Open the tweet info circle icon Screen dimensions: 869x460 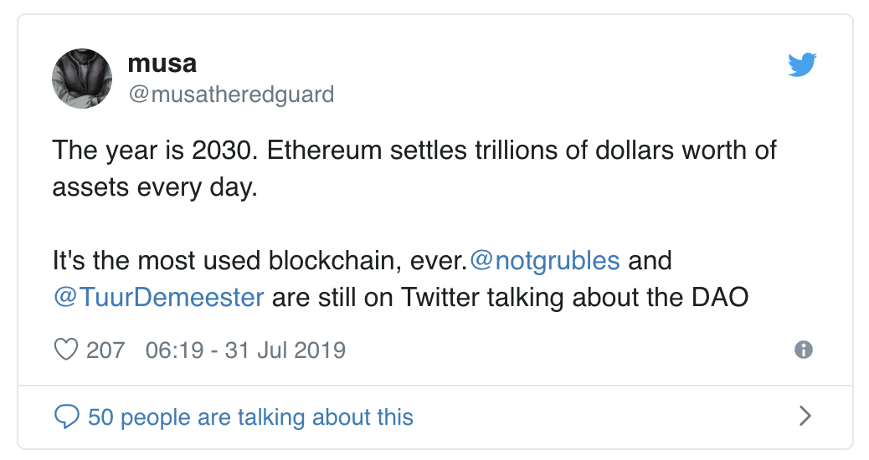click(803, 350)
